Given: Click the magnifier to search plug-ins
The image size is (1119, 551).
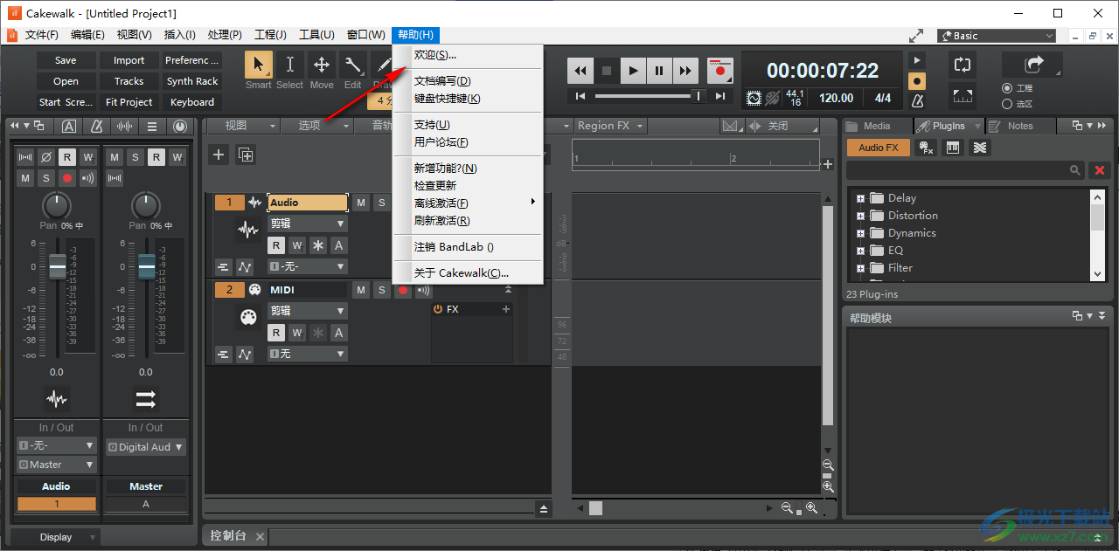Looking at the screenshot, I should point(1075,170).
